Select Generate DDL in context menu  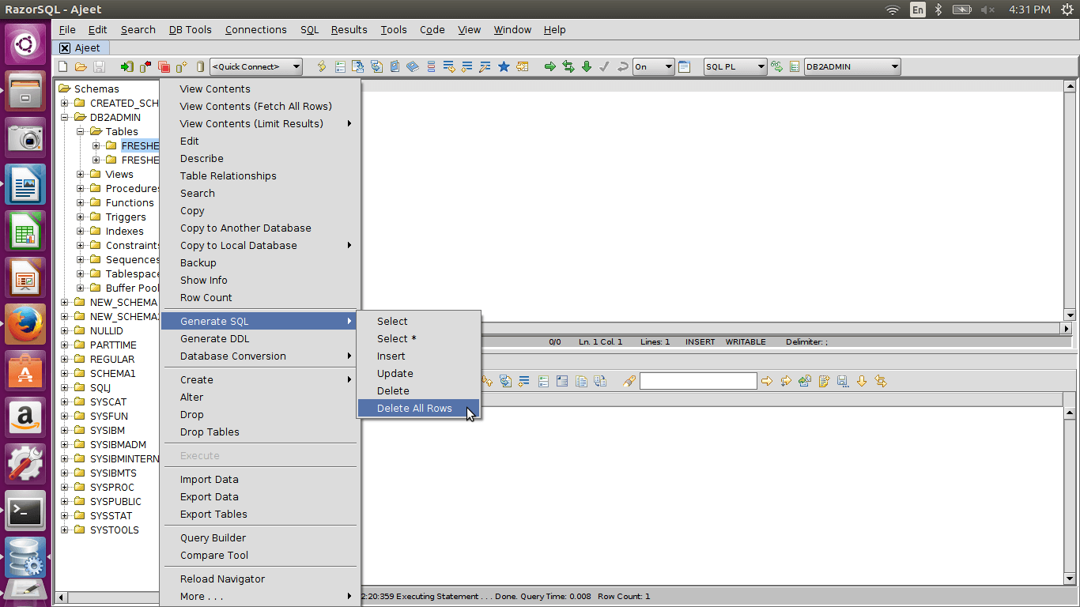(260, 339)
